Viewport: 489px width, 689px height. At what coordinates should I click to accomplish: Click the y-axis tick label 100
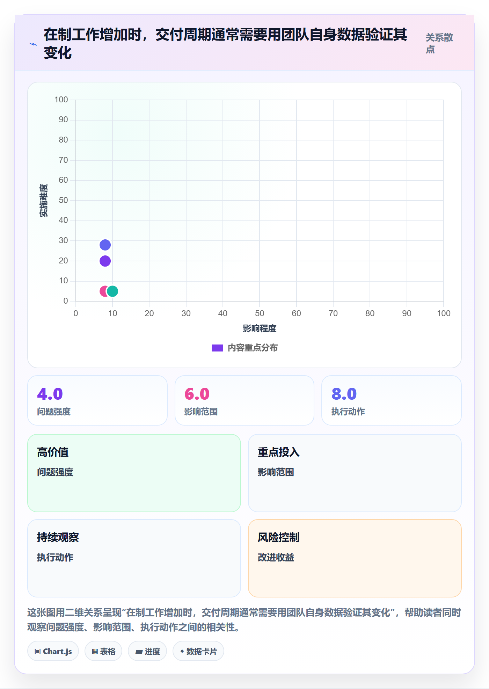click(x=61, y=100)
